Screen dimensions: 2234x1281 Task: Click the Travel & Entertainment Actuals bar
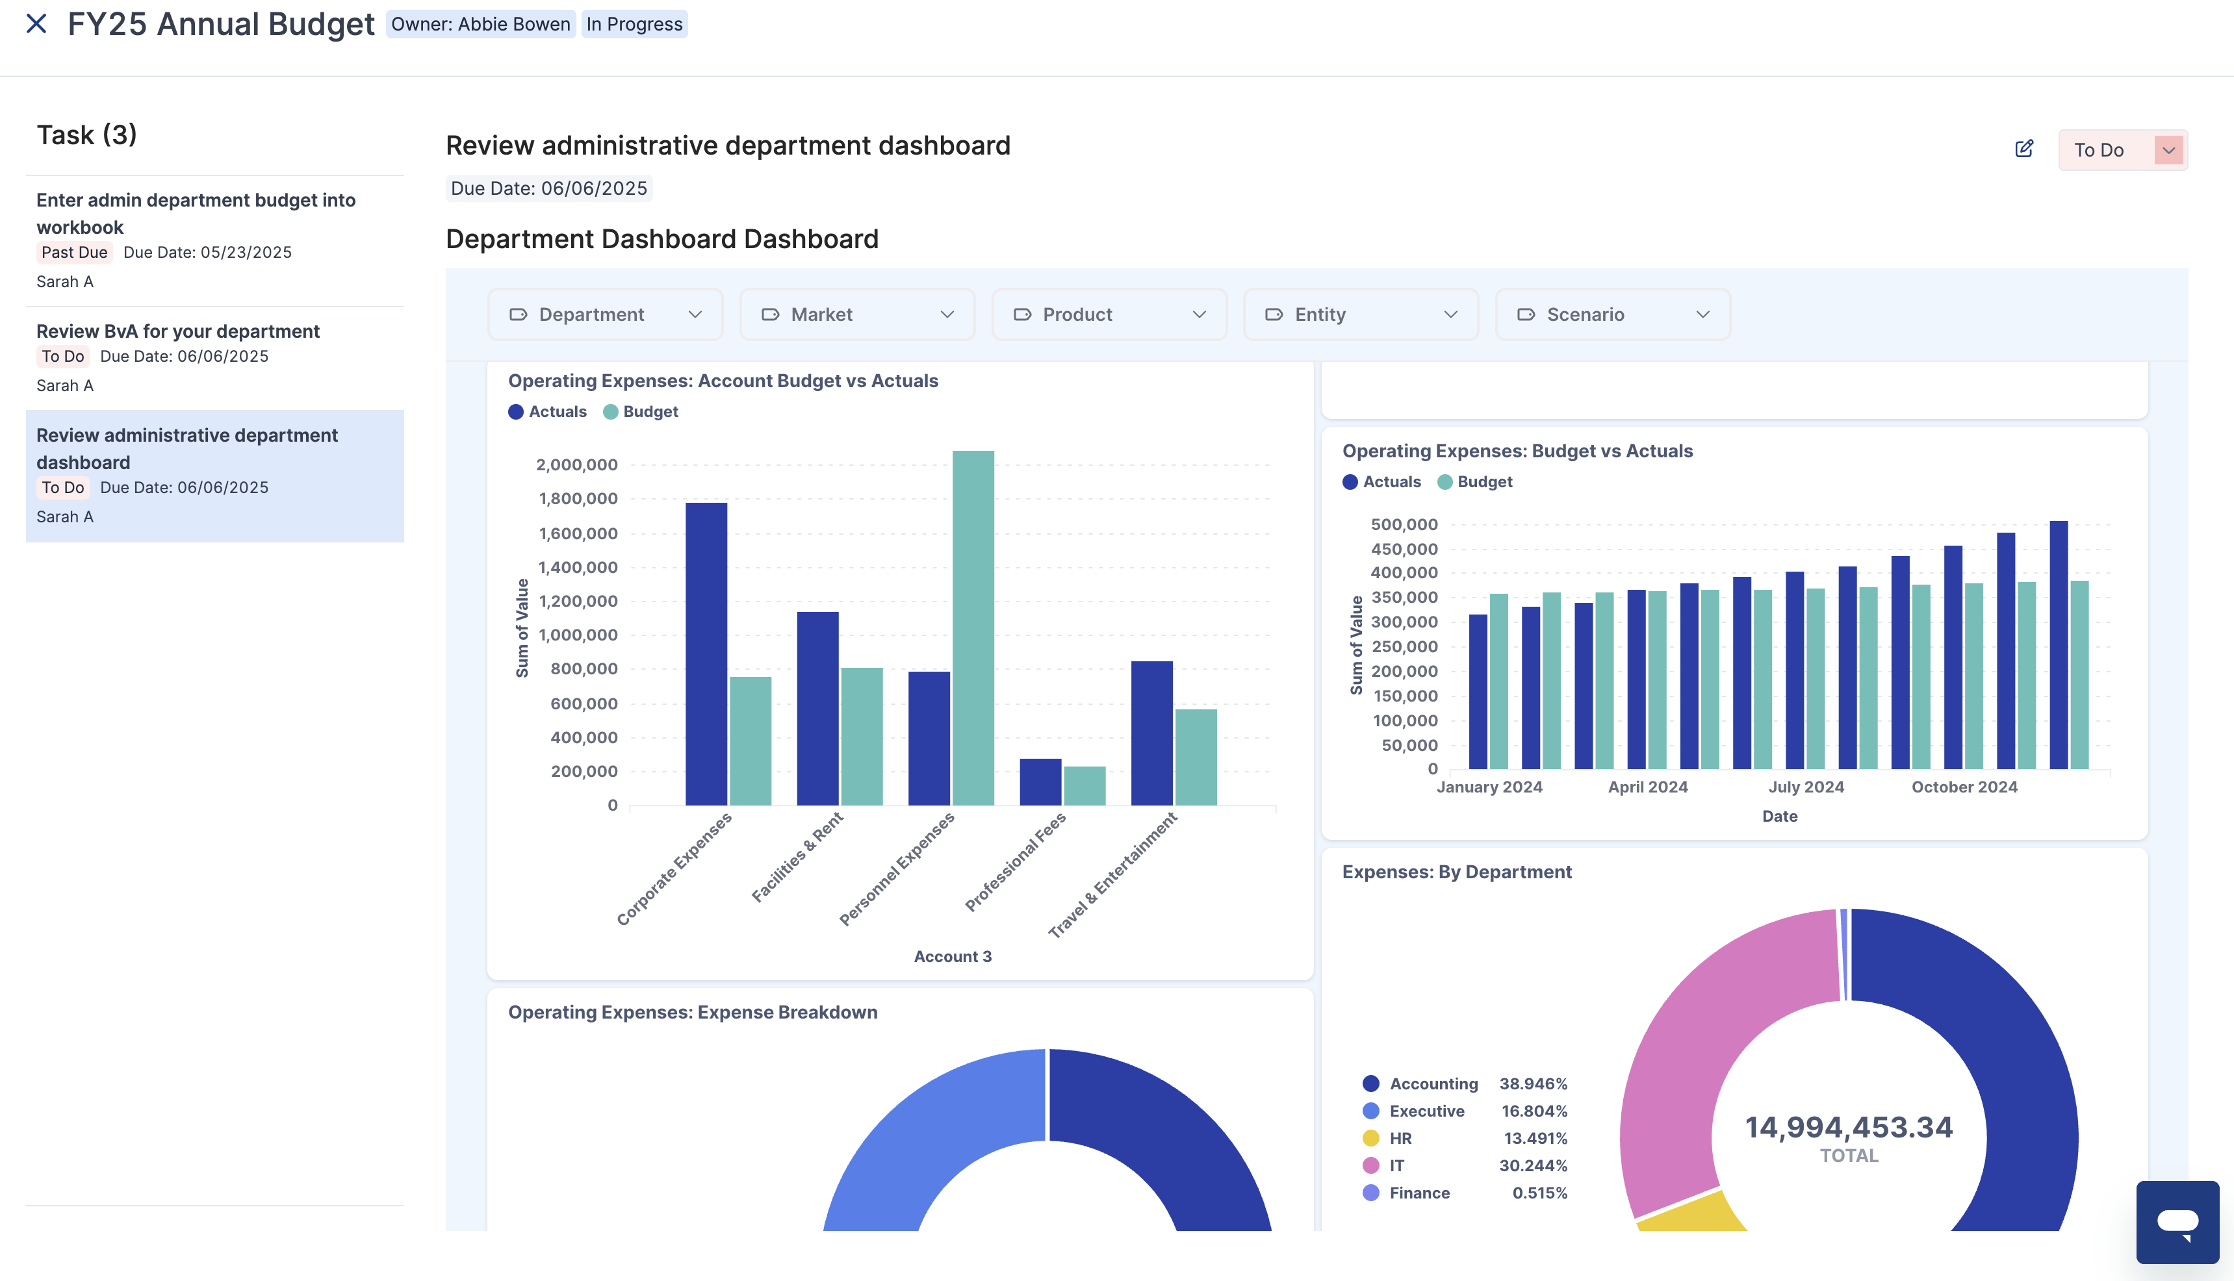[x=1151, y=733]
